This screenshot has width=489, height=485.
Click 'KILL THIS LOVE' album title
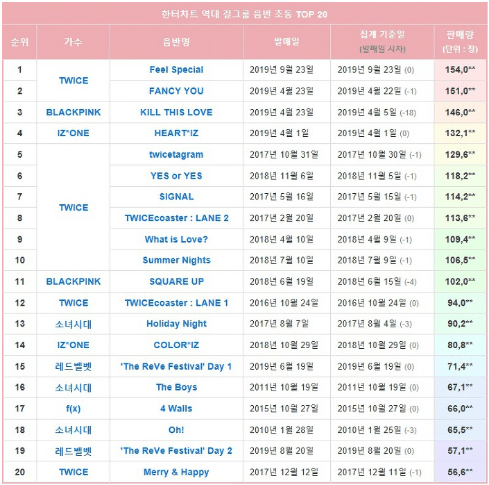click(x=176, y=112)
